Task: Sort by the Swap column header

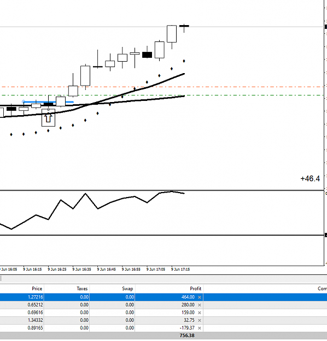Action: [127, 289]
